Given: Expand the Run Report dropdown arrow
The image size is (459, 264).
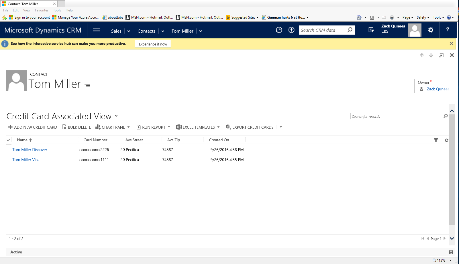Looking at the screenshot, I should click(169, 127).
